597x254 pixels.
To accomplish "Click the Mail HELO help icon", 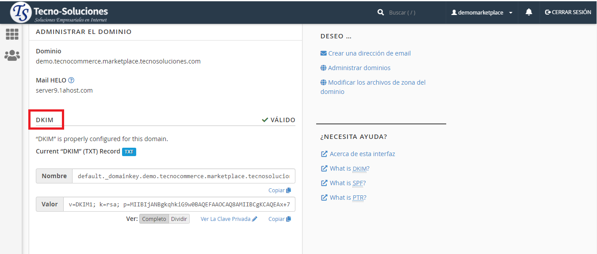I will pyautogui.click(x=71, y=80).
